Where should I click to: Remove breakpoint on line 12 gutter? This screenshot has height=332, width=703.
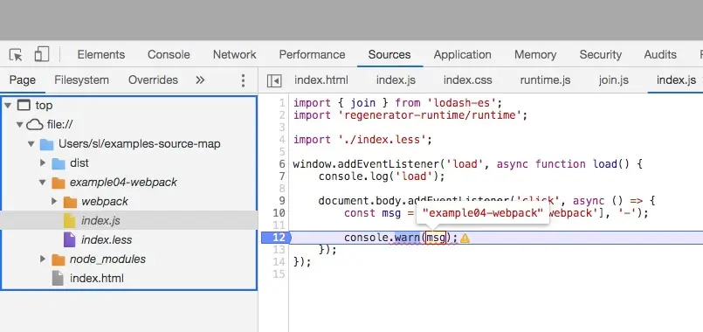click(x=276, y=238)
